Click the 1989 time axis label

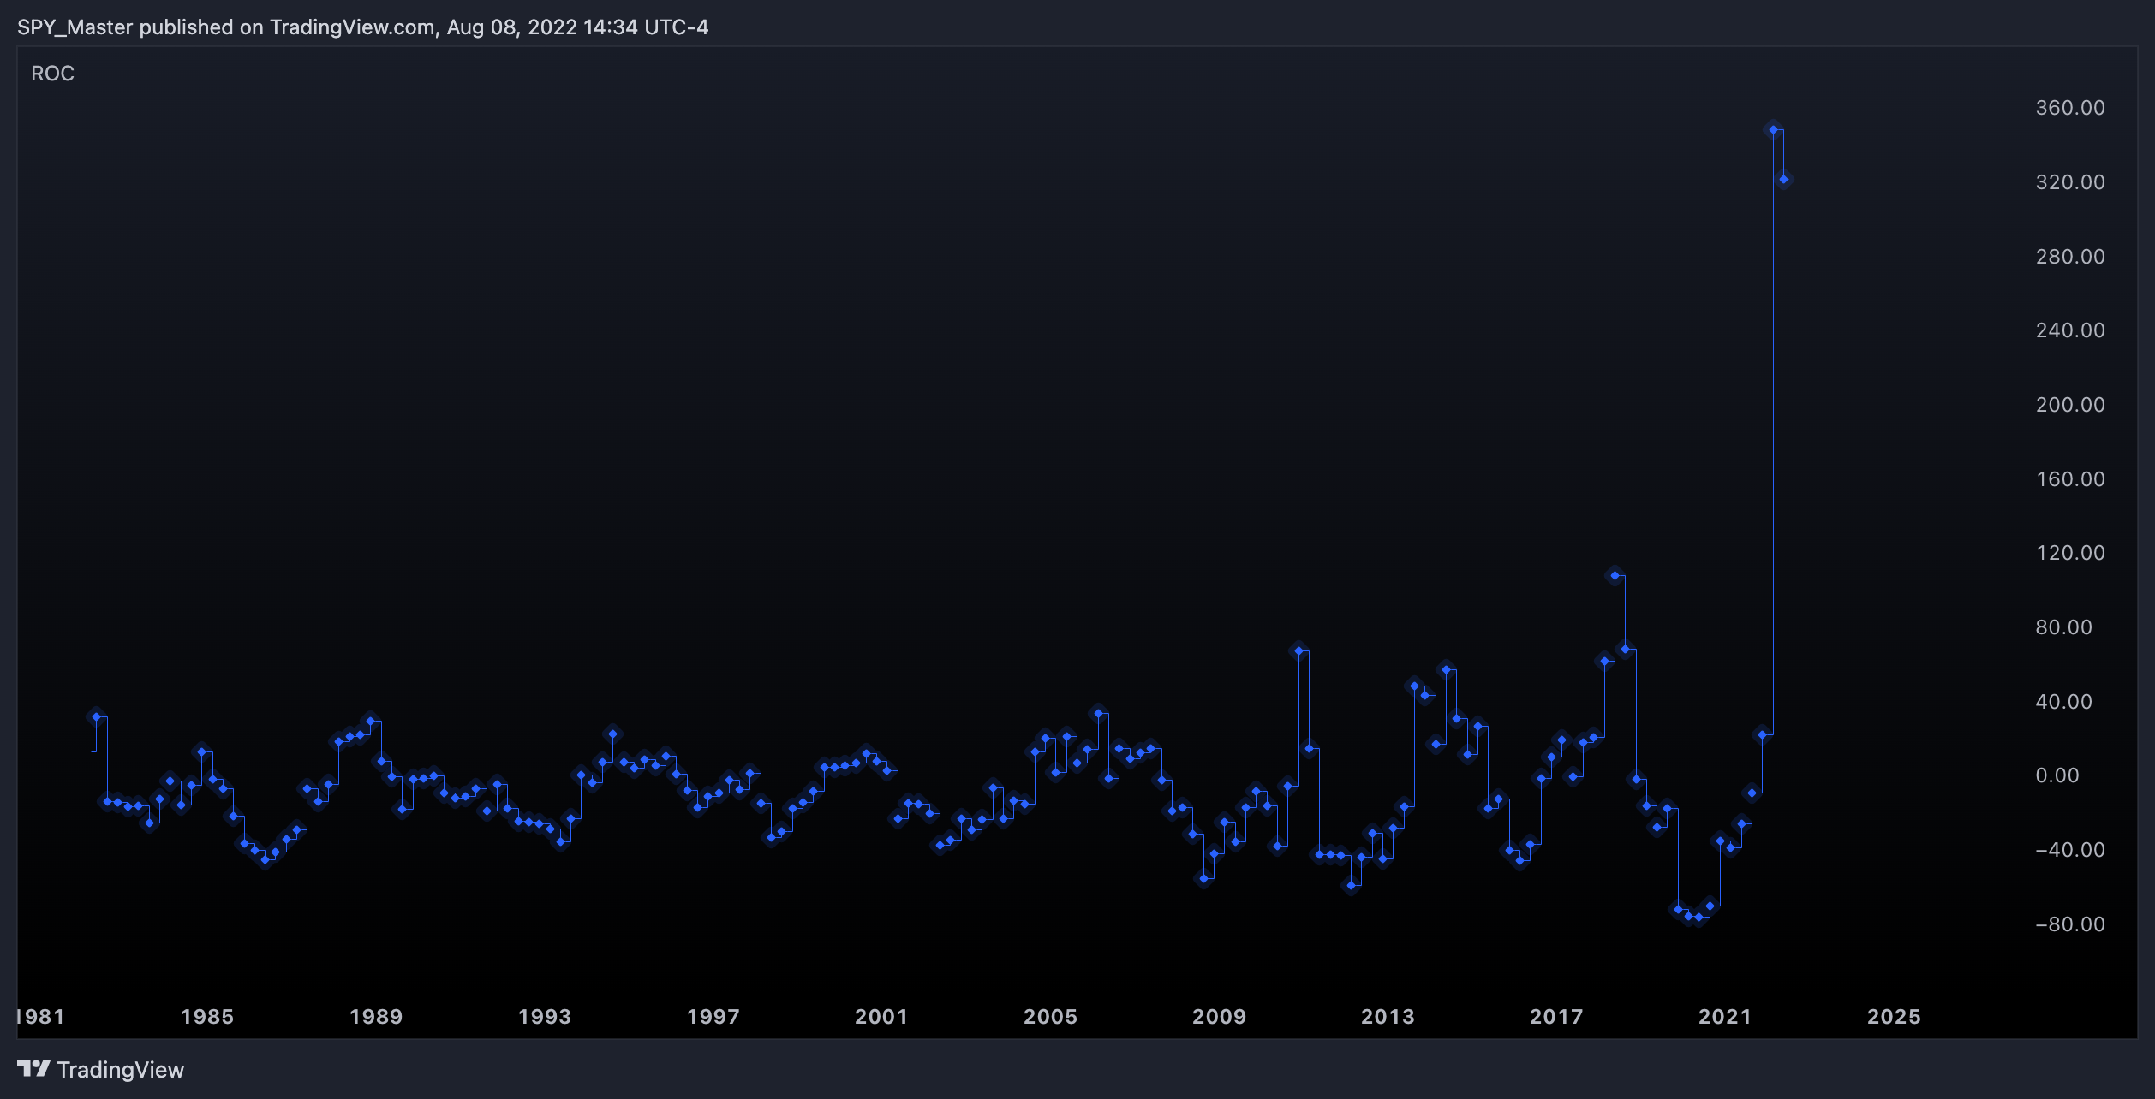coord(376,1017)
